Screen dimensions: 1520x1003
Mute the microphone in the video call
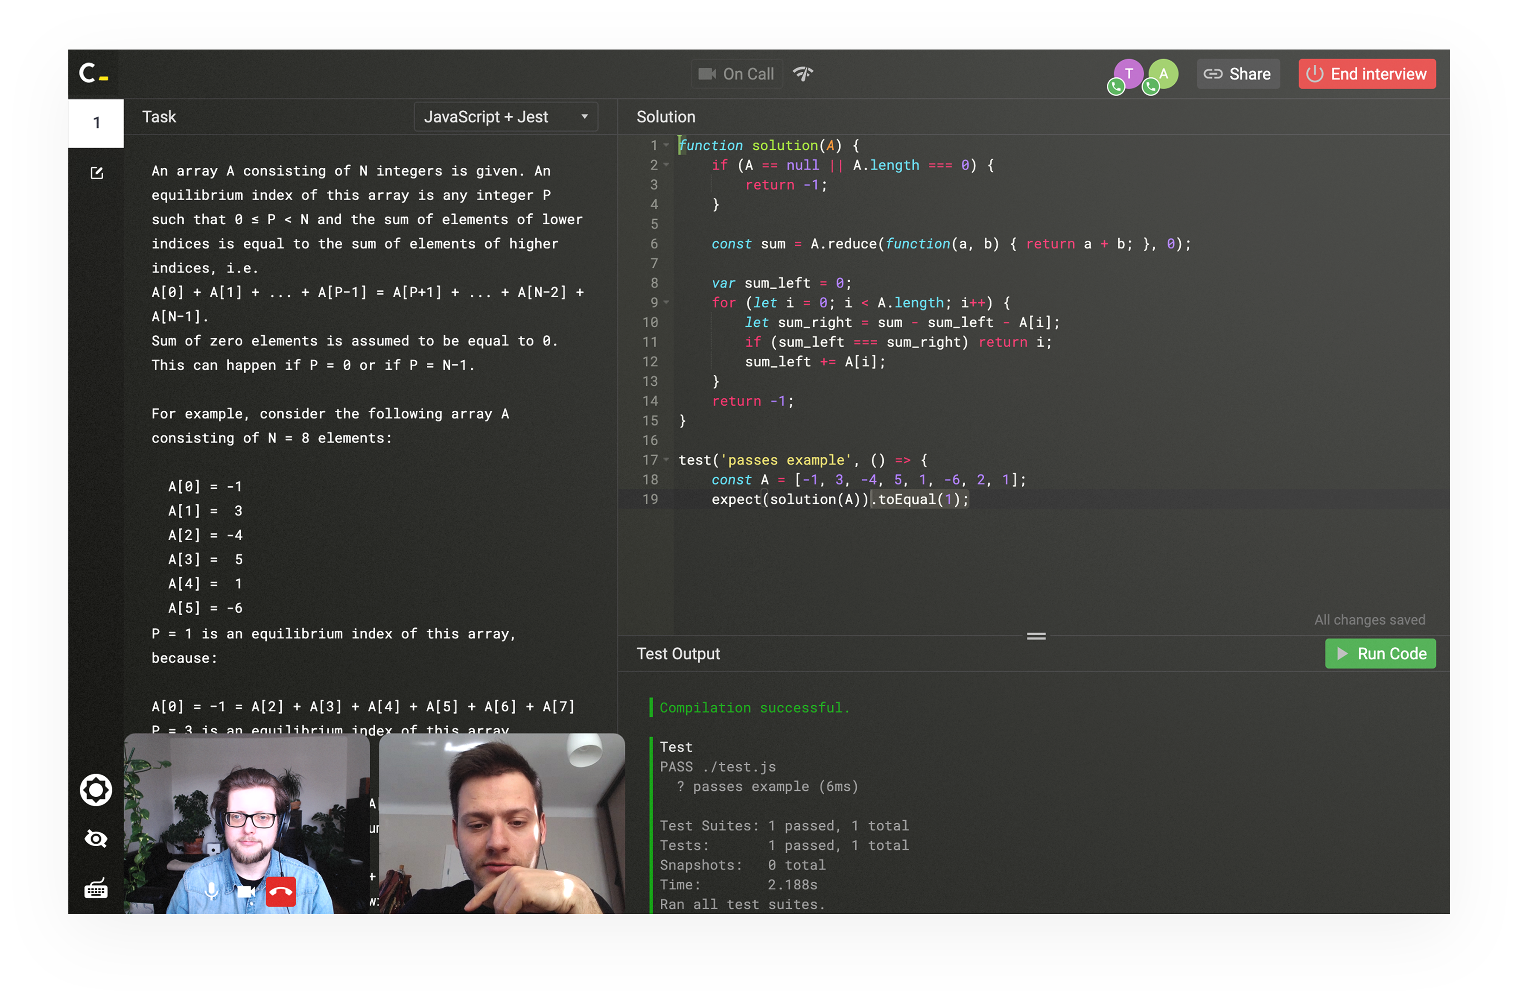(211, 891)
